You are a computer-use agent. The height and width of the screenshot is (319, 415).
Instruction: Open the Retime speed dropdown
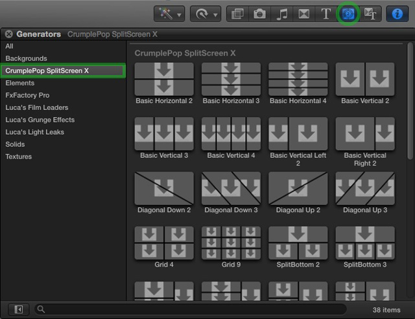206,14
